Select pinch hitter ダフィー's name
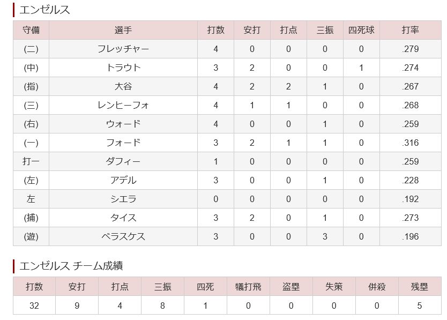Screen dimensions: 447x320 [x=123, y=162]
